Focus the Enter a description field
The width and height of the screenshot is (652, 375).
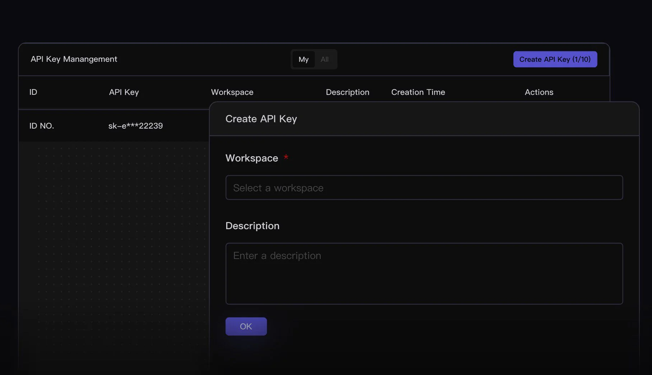click(424, 273)
